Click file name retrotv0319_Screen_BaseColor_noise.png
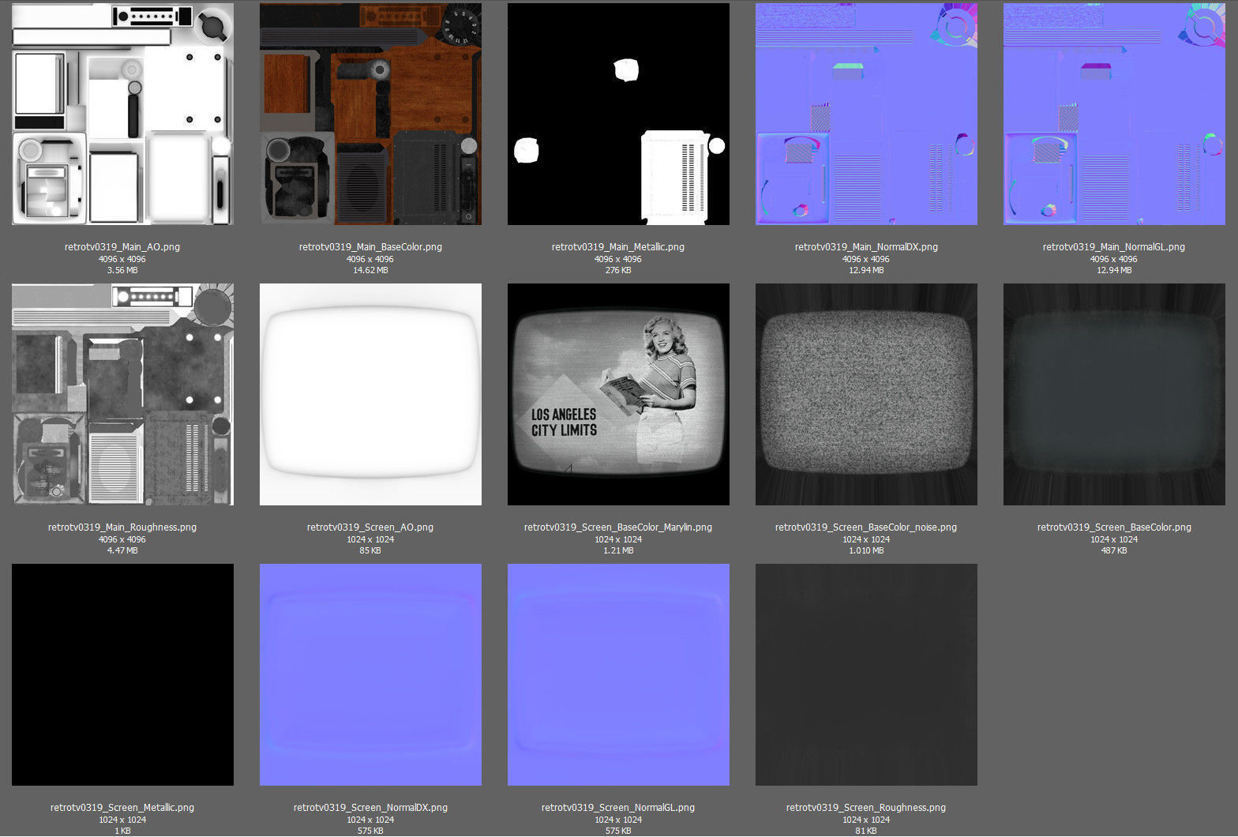This screenshot has height=837, width=1238. pyautogui.click(x=866, y=527)
